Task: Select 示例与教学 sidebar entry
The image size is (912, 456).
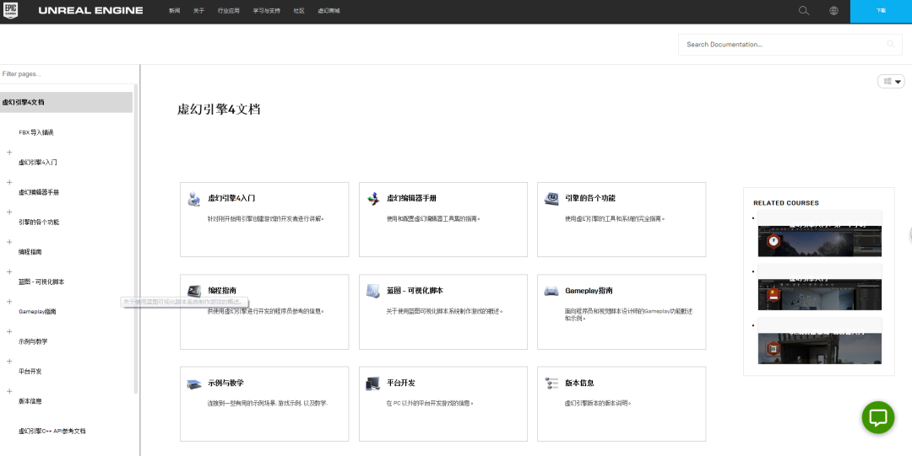Action: coord(33,341)
